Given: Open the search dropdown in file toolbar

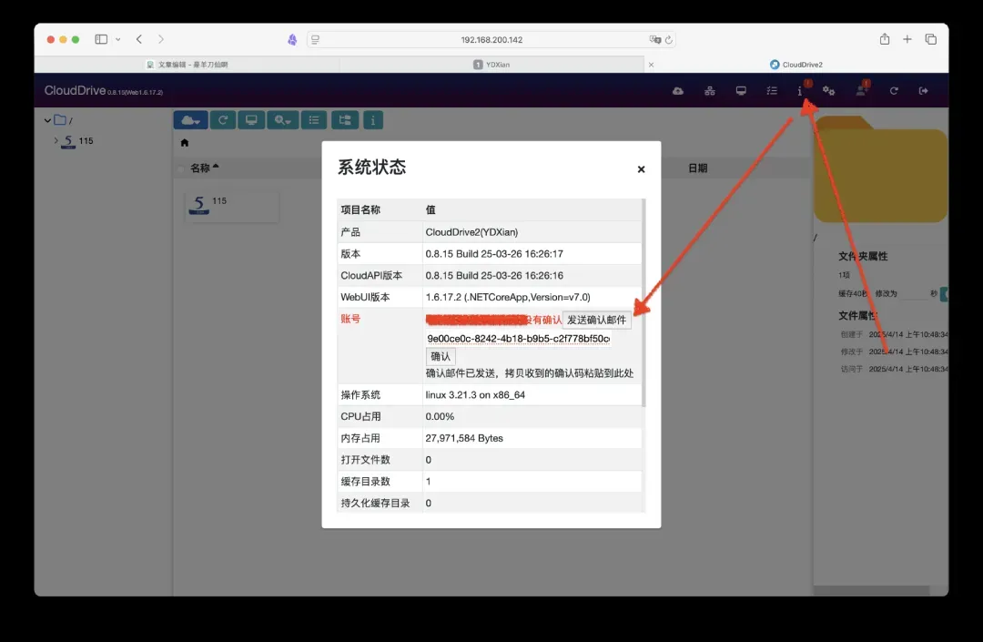Looking at the screenshot, I should pyautogui.click(x=283, y=120).
